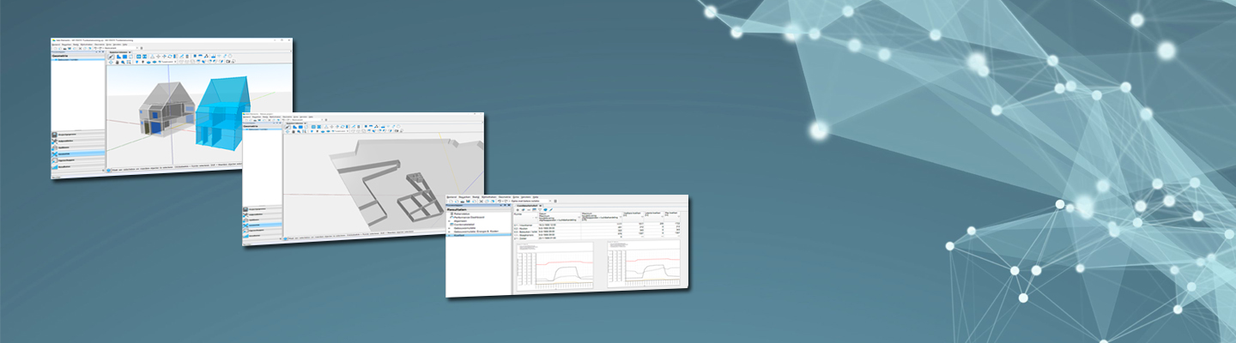Open the options combo box in results toolbar
This screenshot has height=343, width=1236.
[x=530, y=202]
